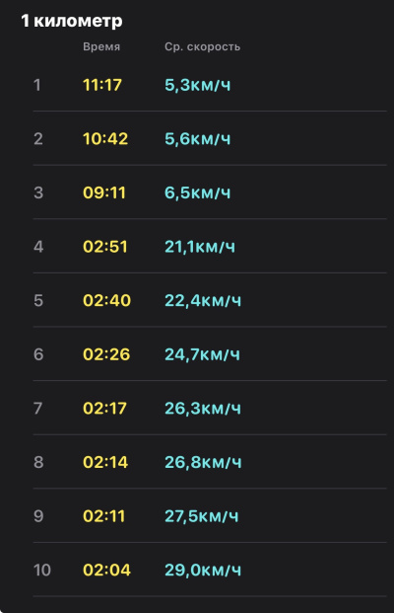Click the 6,5км/ч speed entry
The image size is (394, 613).
(197, 192)
